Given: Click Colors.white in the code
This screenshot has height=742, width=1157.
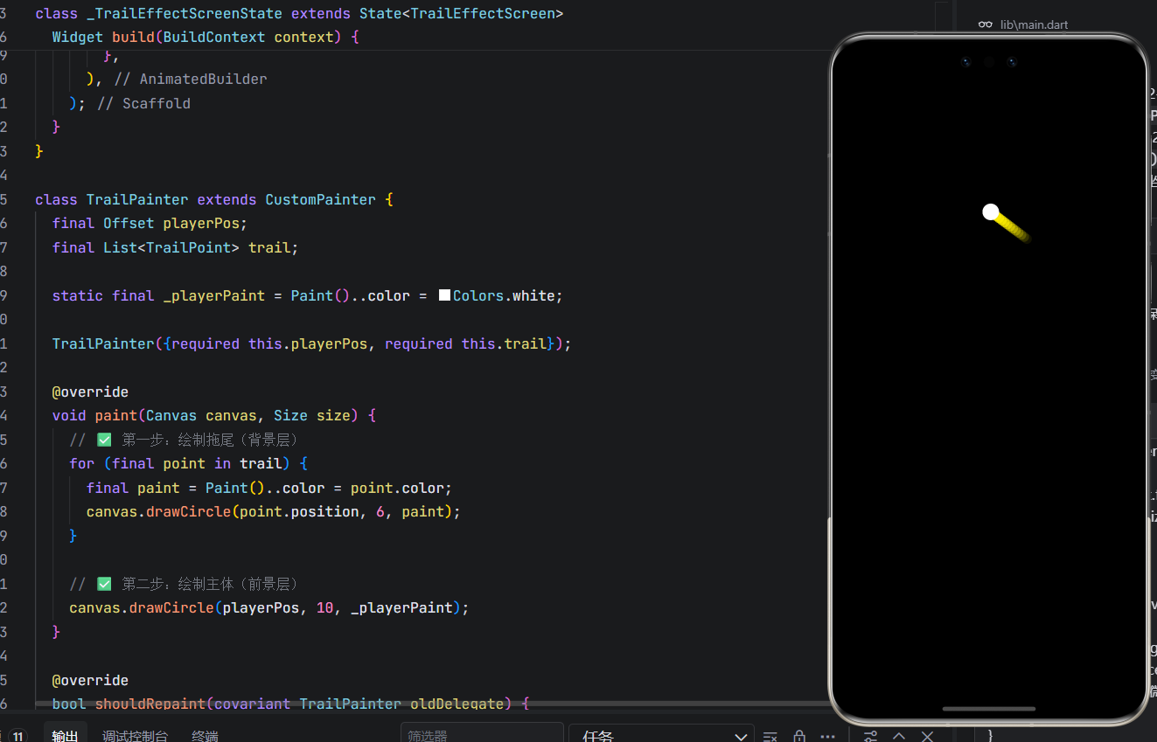Looking at the screenshot, I should tap(504, 295).
